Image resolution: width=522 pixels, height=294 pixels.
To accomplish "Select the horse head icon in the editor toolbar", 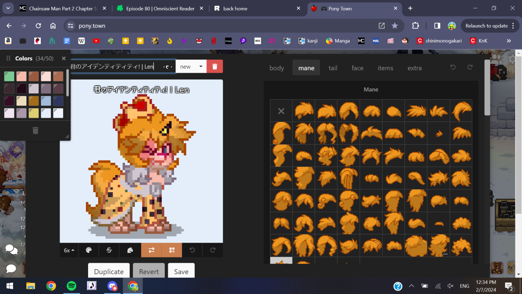I will (x=129, y=250).
